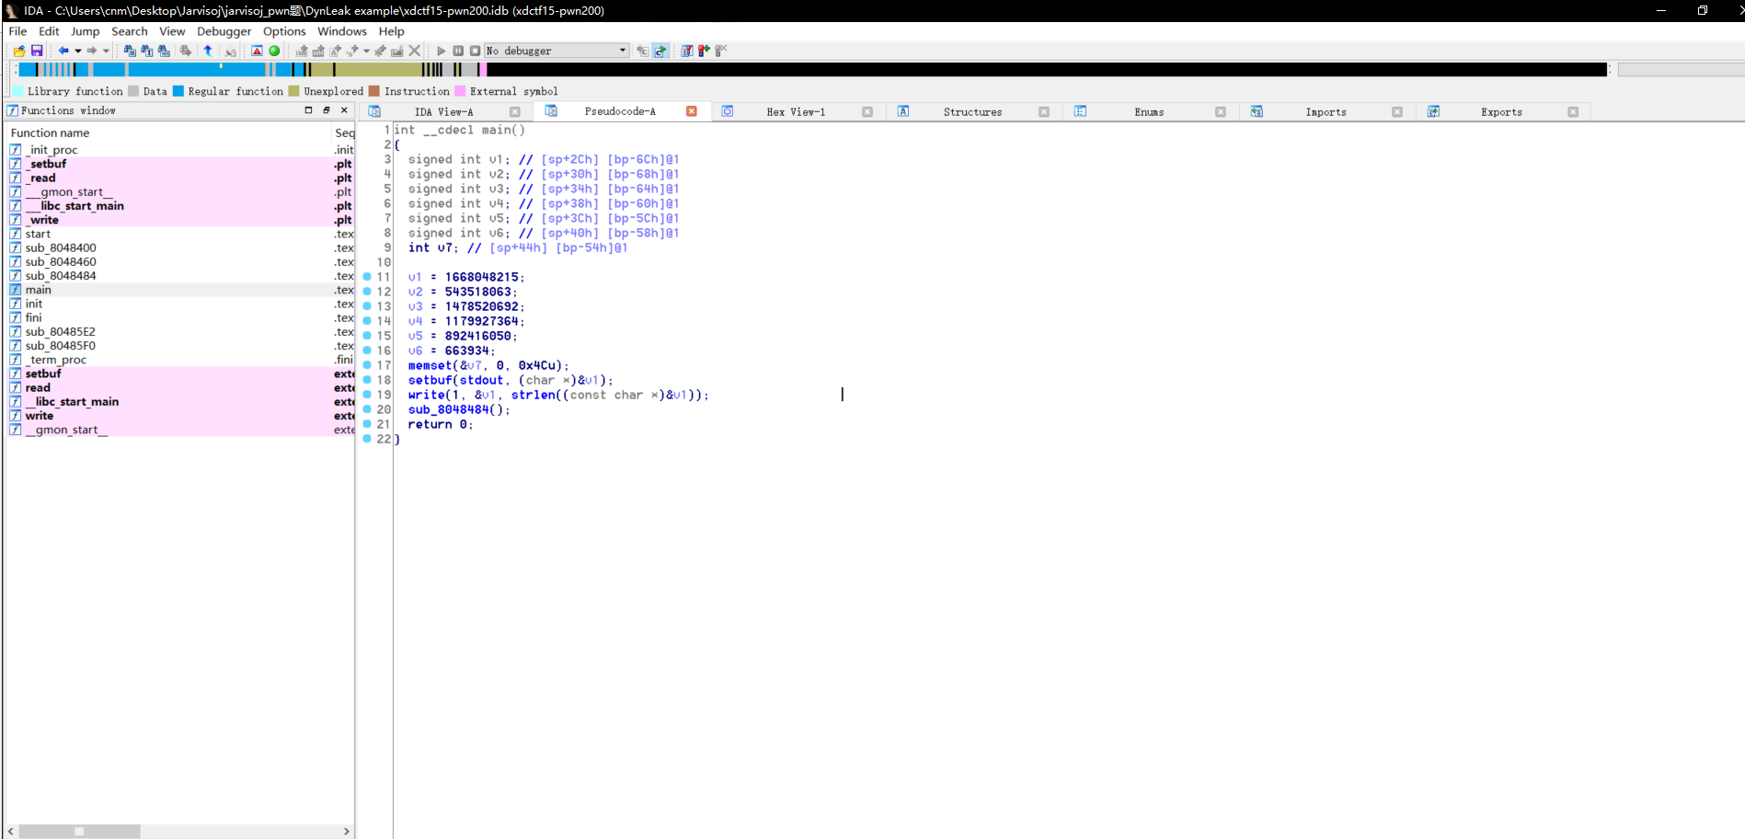Toggle breakpoint dot on line 17
Viewport: 1745px width, 839px height.
(367, 365)
